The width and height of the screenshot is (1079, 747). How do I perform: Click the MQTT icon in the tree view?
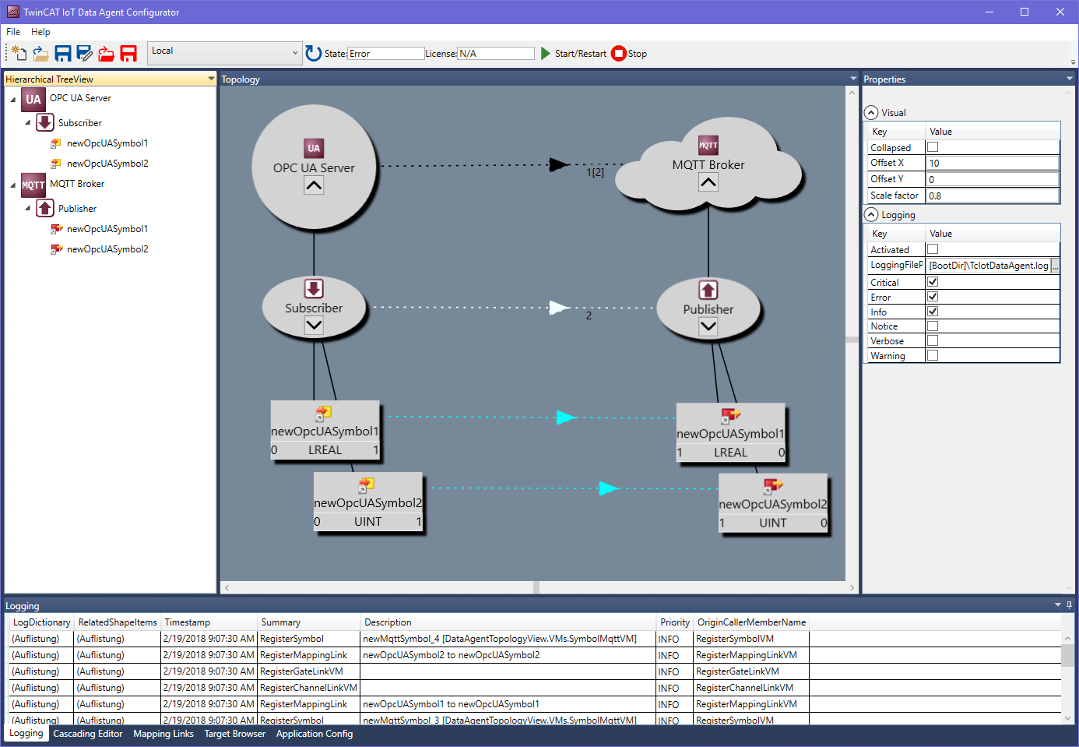click(33, 185)
